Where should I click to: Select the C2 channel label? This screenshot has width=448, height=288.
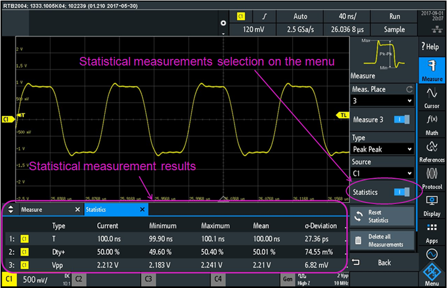tap(79, 279)
